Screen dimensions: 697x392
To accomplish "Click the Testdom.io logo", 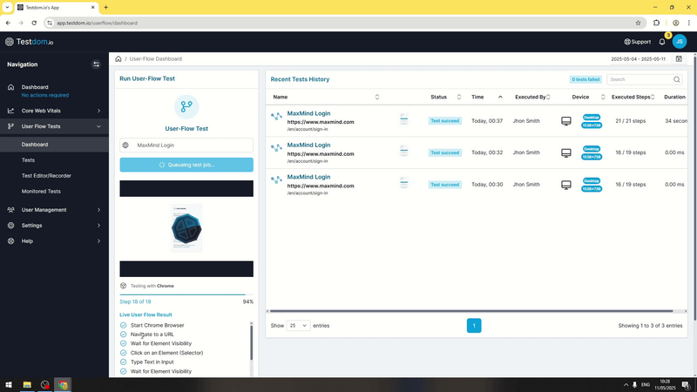I will pos(30,42).
